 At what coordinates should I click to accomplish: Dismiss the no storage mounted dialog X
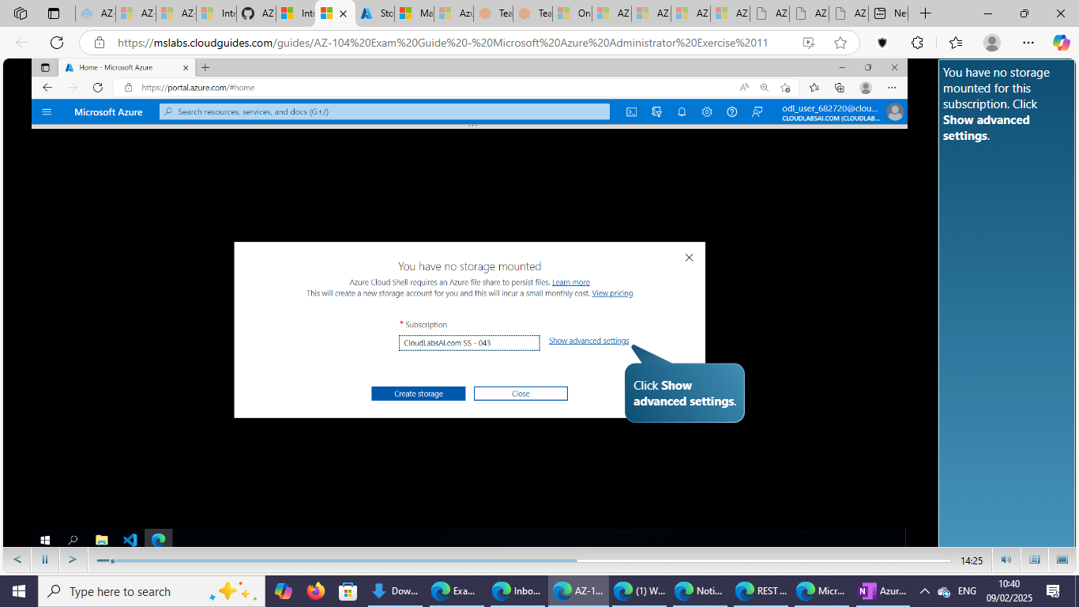pos(689,258)
